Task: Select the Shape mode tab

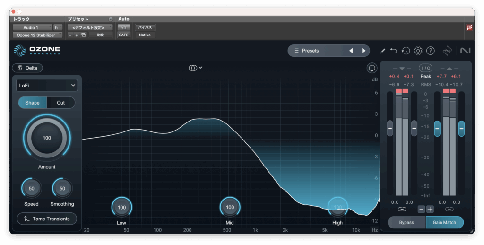Action: tap(32, 103)
